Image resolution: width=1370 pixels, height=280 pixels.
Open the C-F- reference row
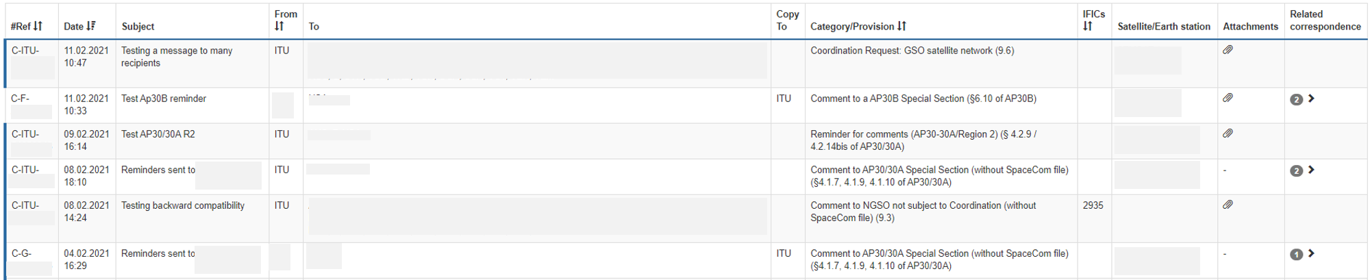click(x=21, y=99)
